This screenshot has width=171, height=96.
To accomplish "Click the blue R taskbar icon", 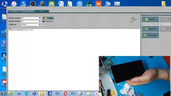I will 34,94.
